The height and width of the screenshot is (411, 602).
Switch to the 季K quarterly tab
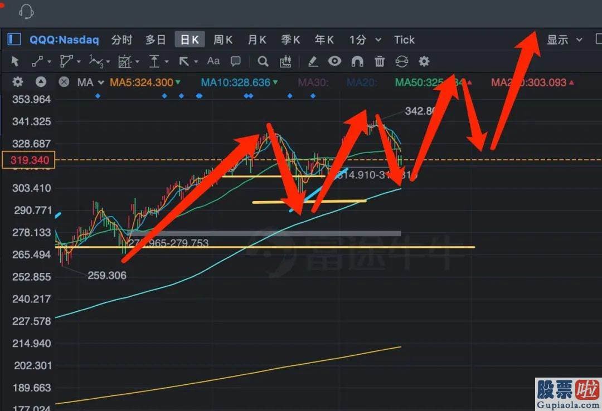[290, 40]
